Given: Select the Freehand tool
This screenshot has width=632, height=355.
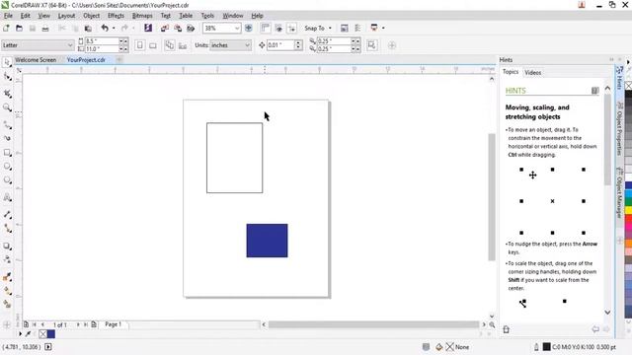Looking at the screenshot, I should (x=7, y=125).
